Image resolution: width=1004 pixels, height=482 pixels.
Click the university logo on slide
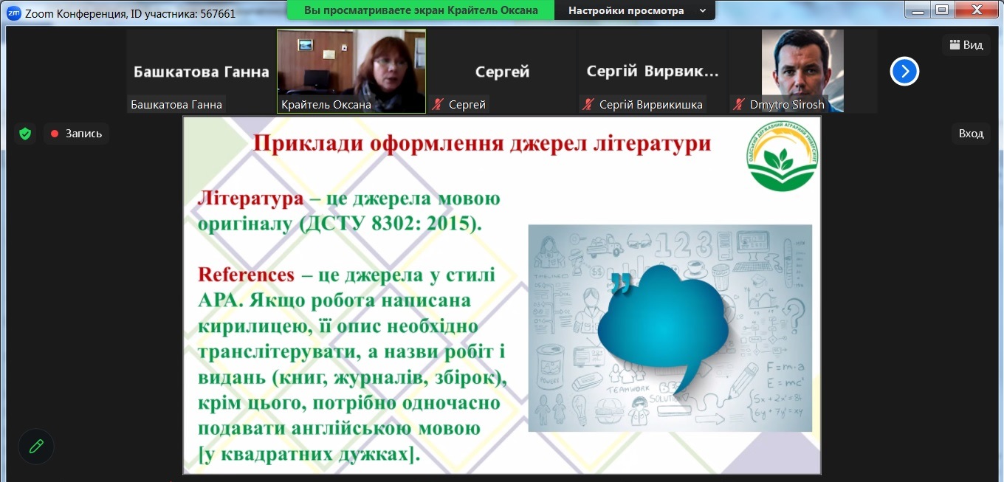point(783,156)
